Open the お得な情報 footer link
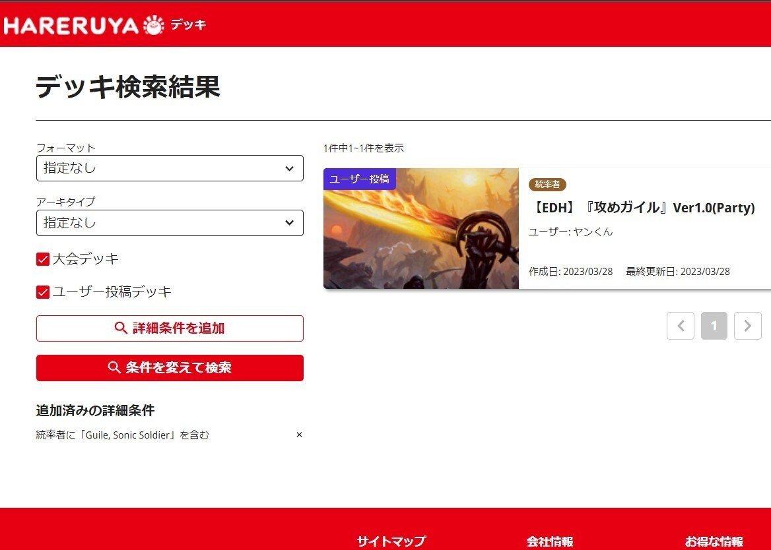The width and height of the screenshot is (771, 550). 714,541
